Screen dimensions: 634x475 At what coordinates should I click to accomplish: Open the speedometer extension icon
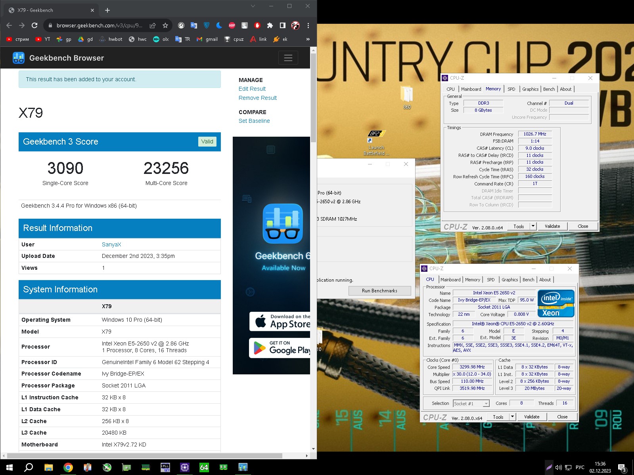(181, 25)
